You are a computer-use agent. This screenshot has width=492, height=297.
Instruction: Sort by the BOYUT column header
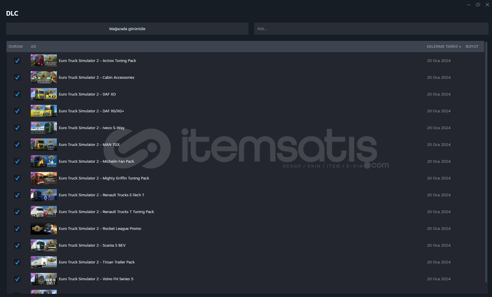[472, 46]
